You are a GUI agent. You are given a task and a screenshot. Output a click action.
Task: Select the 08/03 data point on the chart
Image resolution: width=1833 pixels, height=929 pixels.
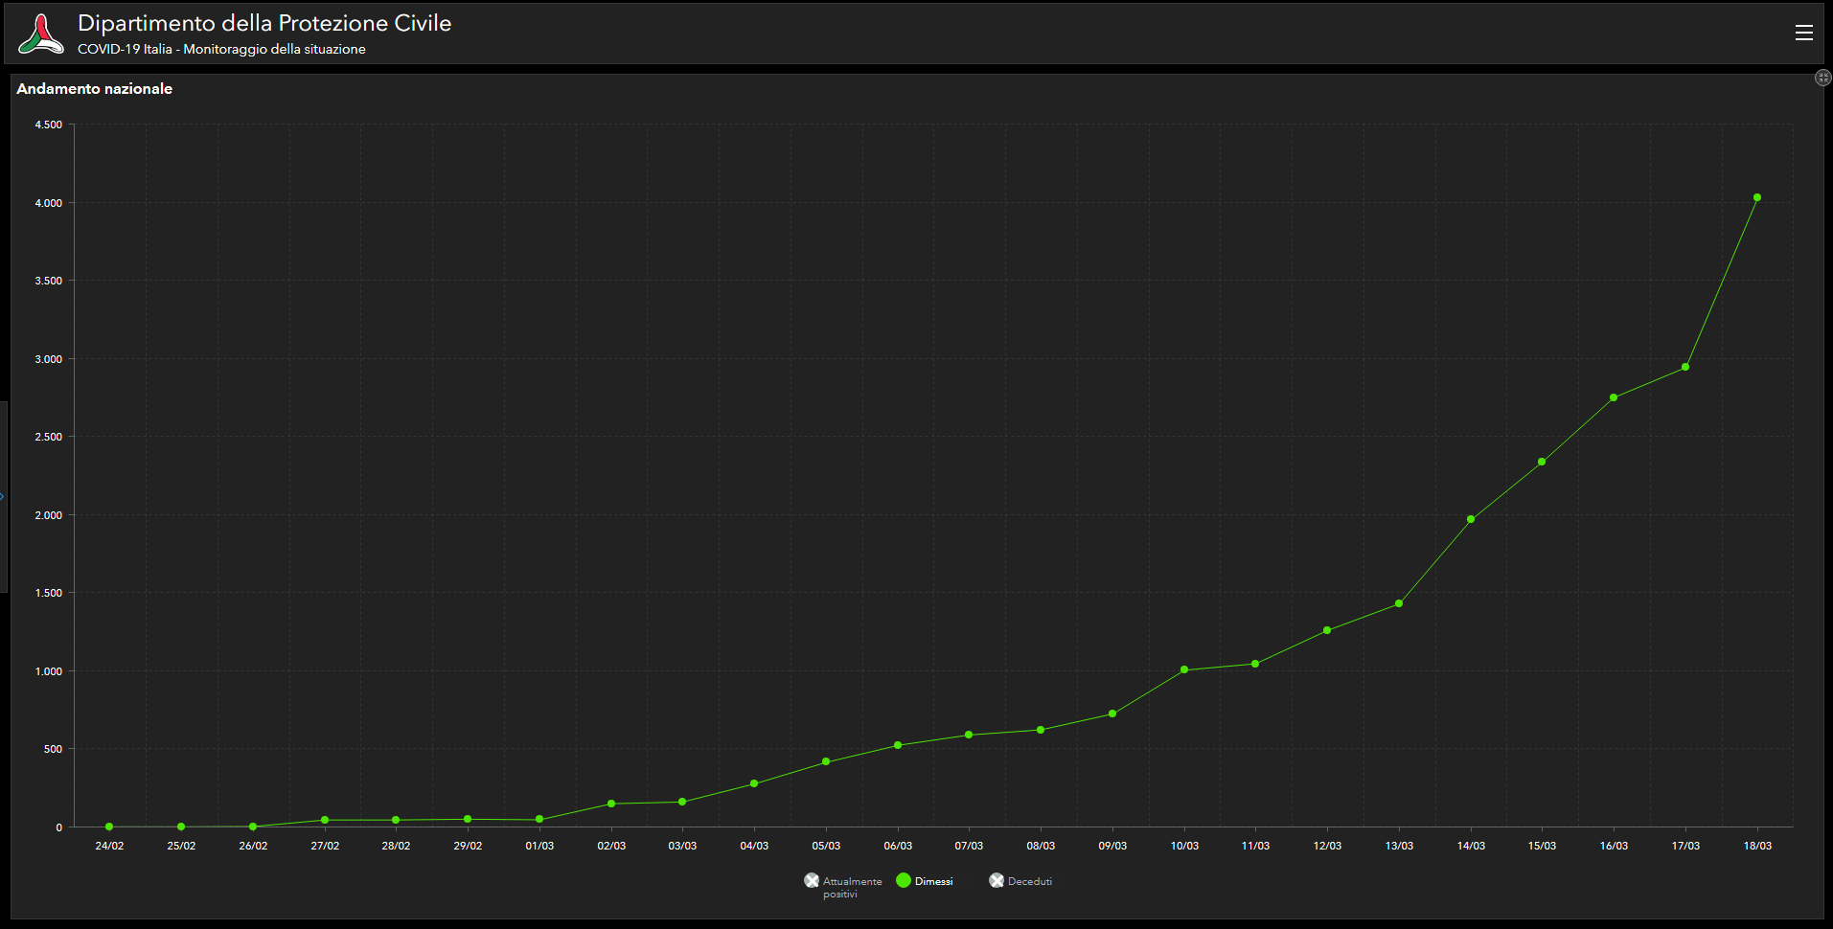tap(1041, 730)
